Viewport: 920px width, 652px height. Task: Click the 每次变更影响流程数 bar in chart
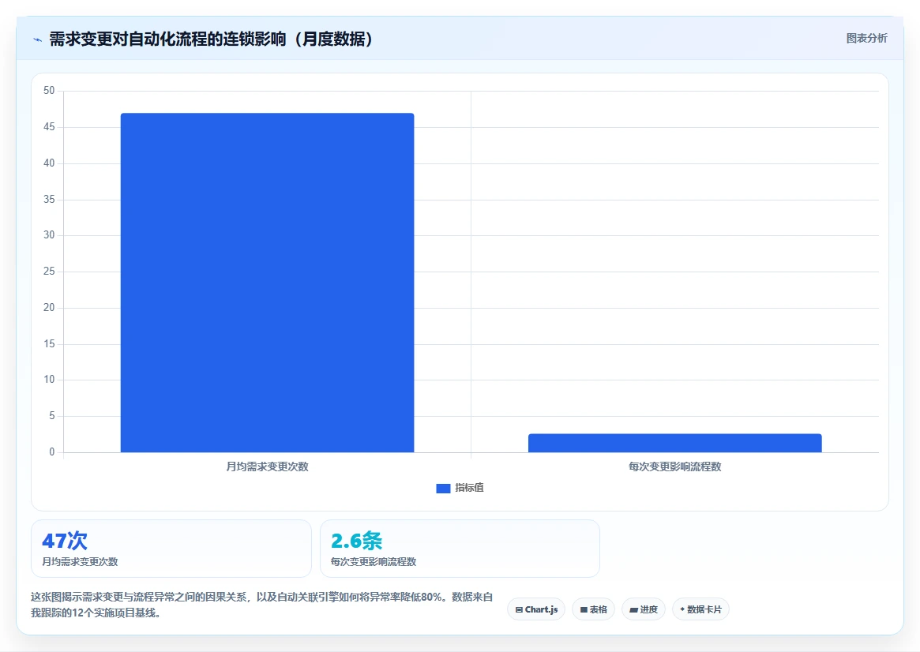pyautogui.click(x=674, y=444)
